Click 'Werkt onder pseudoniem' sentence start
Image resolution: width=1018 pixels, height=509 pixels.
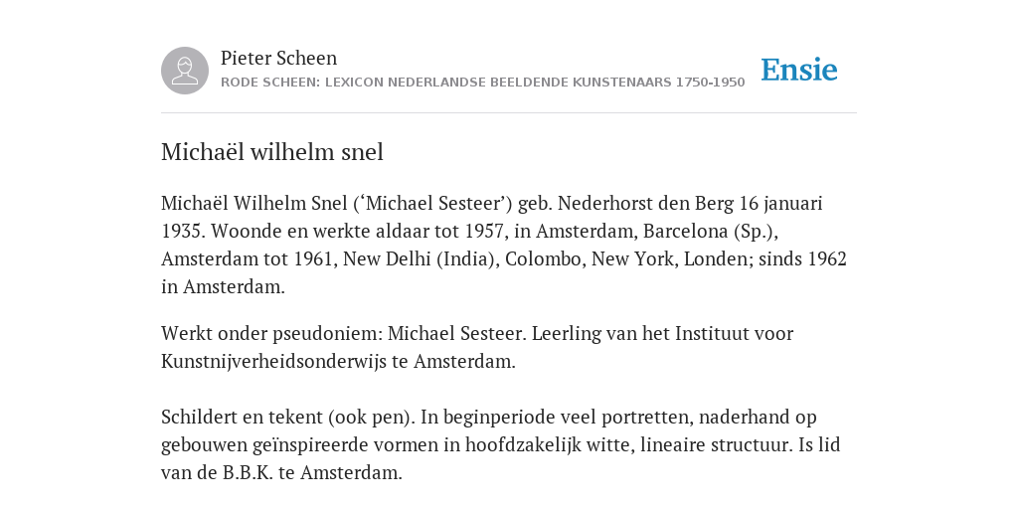pyautogui.click(x=271, y=334)
